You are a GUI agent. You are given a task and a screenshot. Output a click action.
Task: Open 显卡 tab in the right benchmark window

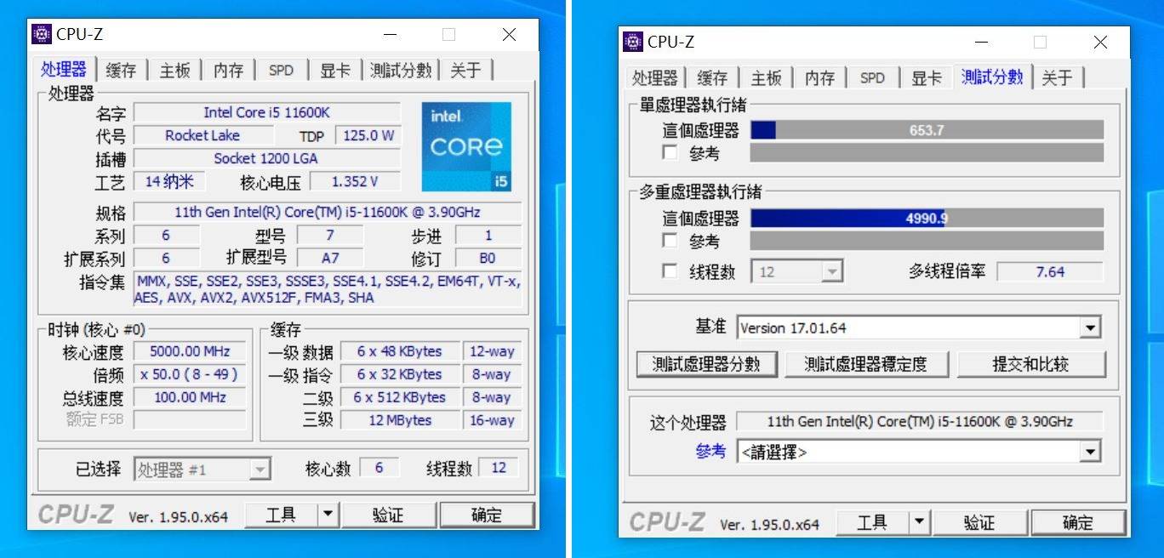point(926,78)
